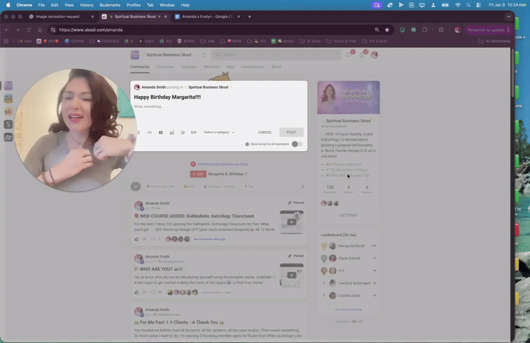The image size is (530, 343).
Task: Click the poll chart icon in post editor
Action: point(172,132)
